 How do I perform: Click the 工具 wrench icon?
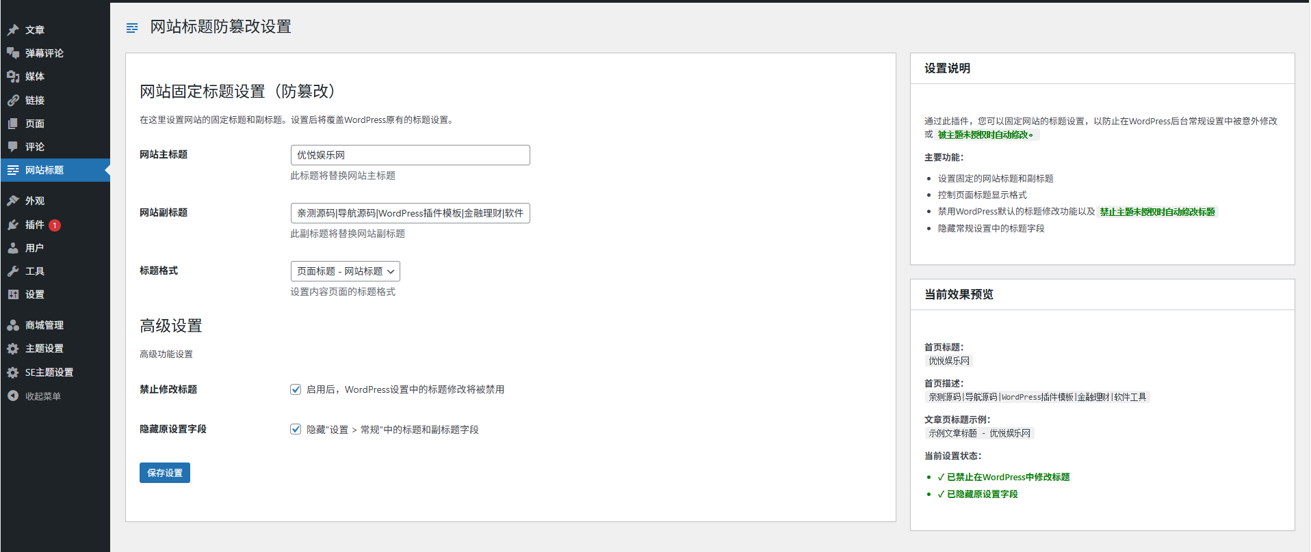(13, 271)
